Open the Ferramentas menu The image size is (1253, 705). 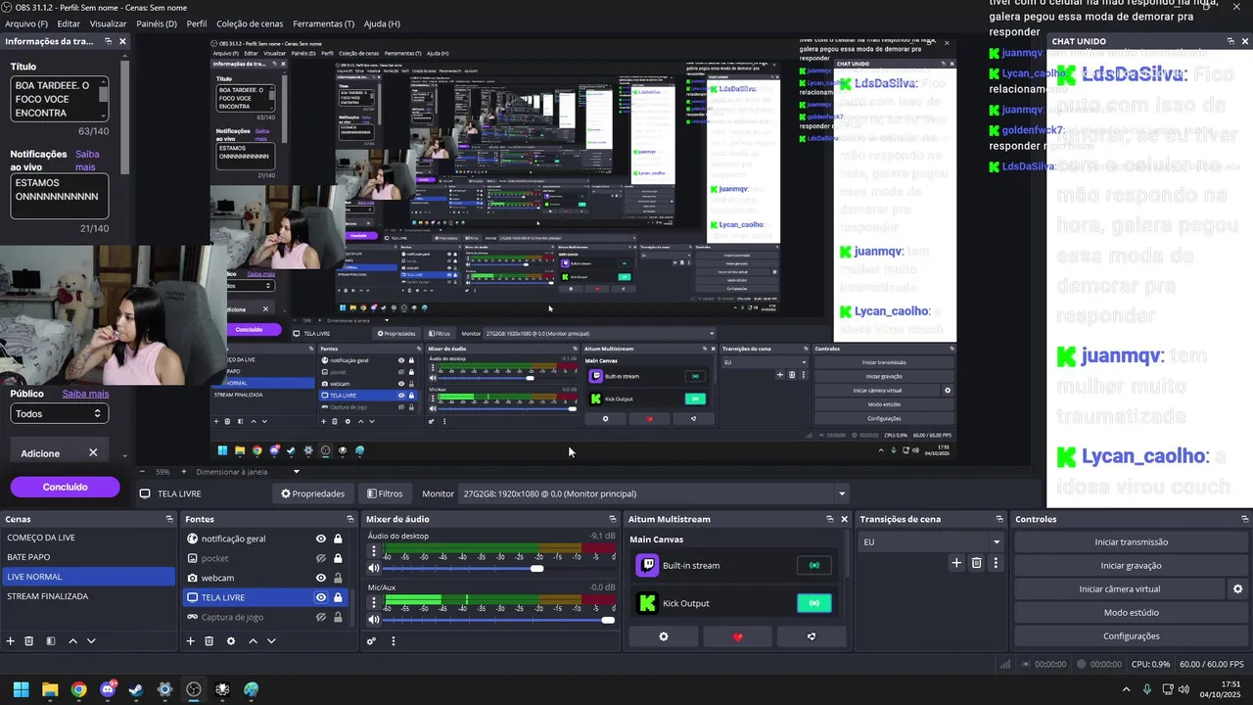point(324,23)
